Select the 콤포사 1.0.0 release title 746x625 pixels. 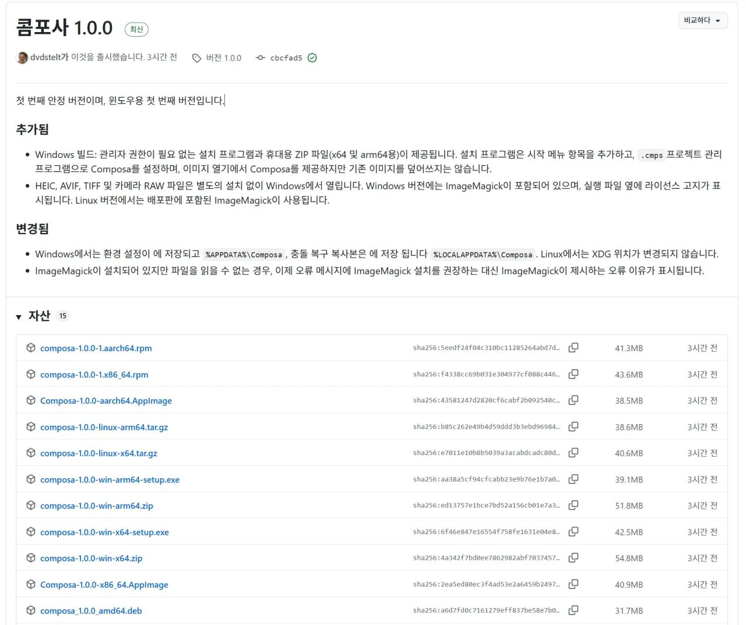point(64,27)
